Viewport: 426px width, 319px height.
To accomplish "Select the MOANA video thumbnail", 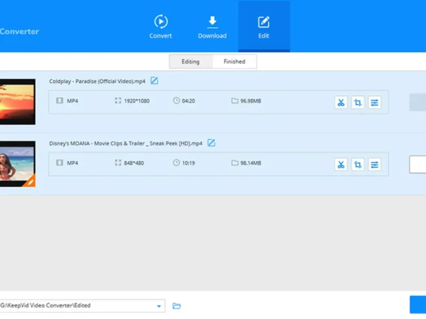I will click(x=18, y=164).
